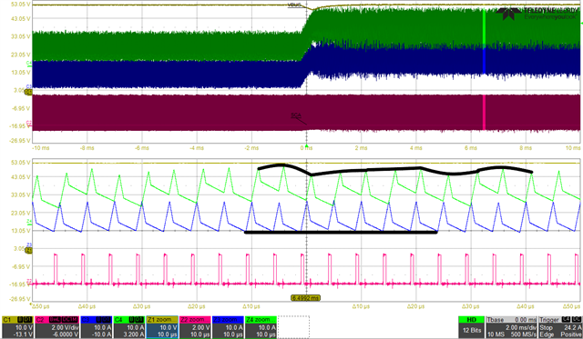Click the Positive slope text in Trigger
583x339 pixels.
click(571, 334)
